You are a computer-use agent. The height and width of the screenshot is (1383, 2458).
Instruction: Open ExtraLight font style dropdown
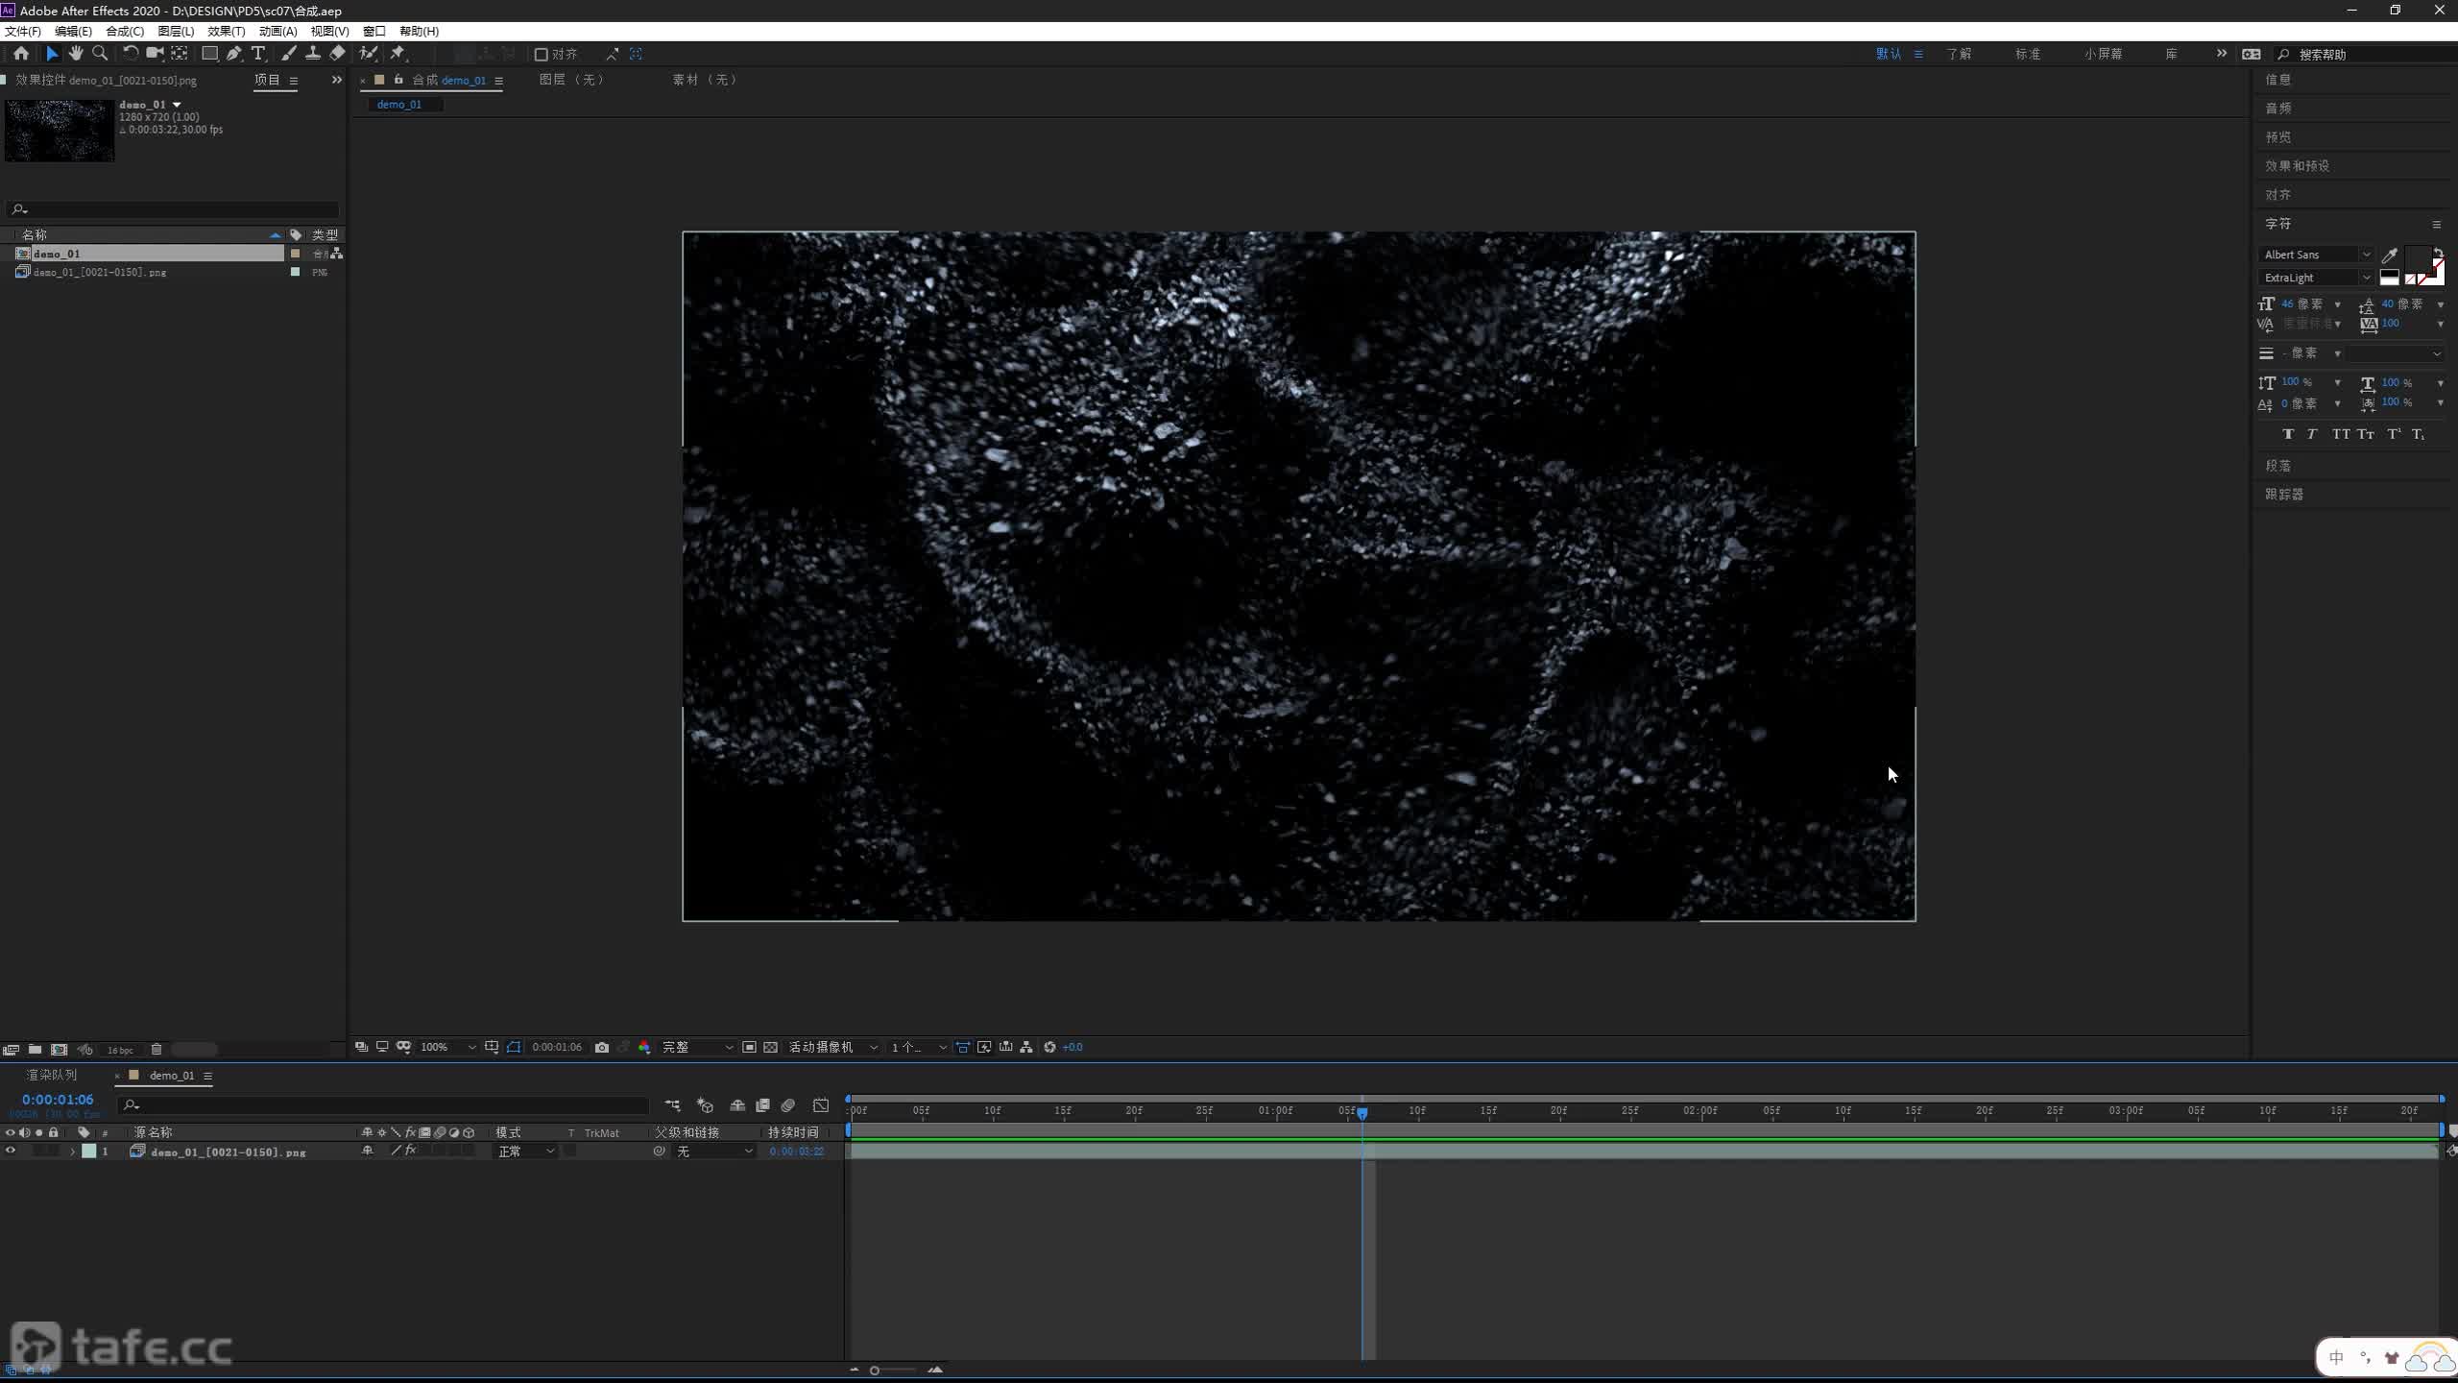tap(2315, 278)
